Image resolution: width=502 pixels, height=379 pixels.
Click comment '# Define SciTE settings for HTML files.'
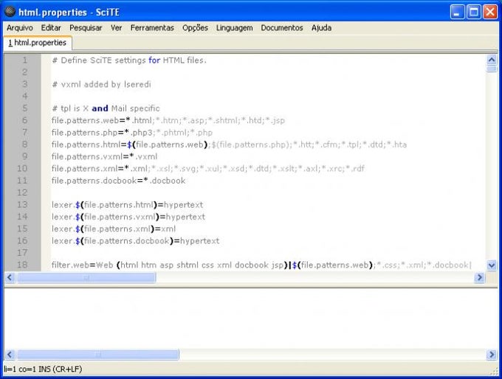click(129, 60)
